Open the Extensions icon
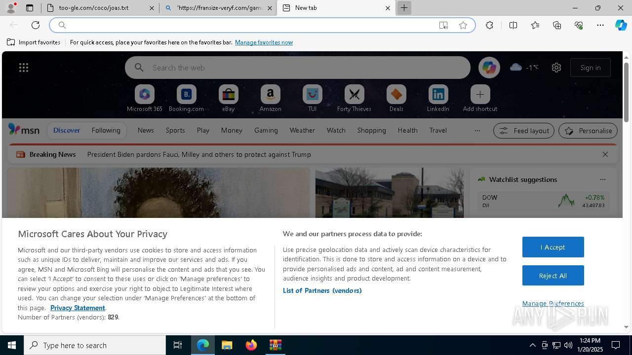The width and height of the screenshot is (632, 355). coord(489,25)
